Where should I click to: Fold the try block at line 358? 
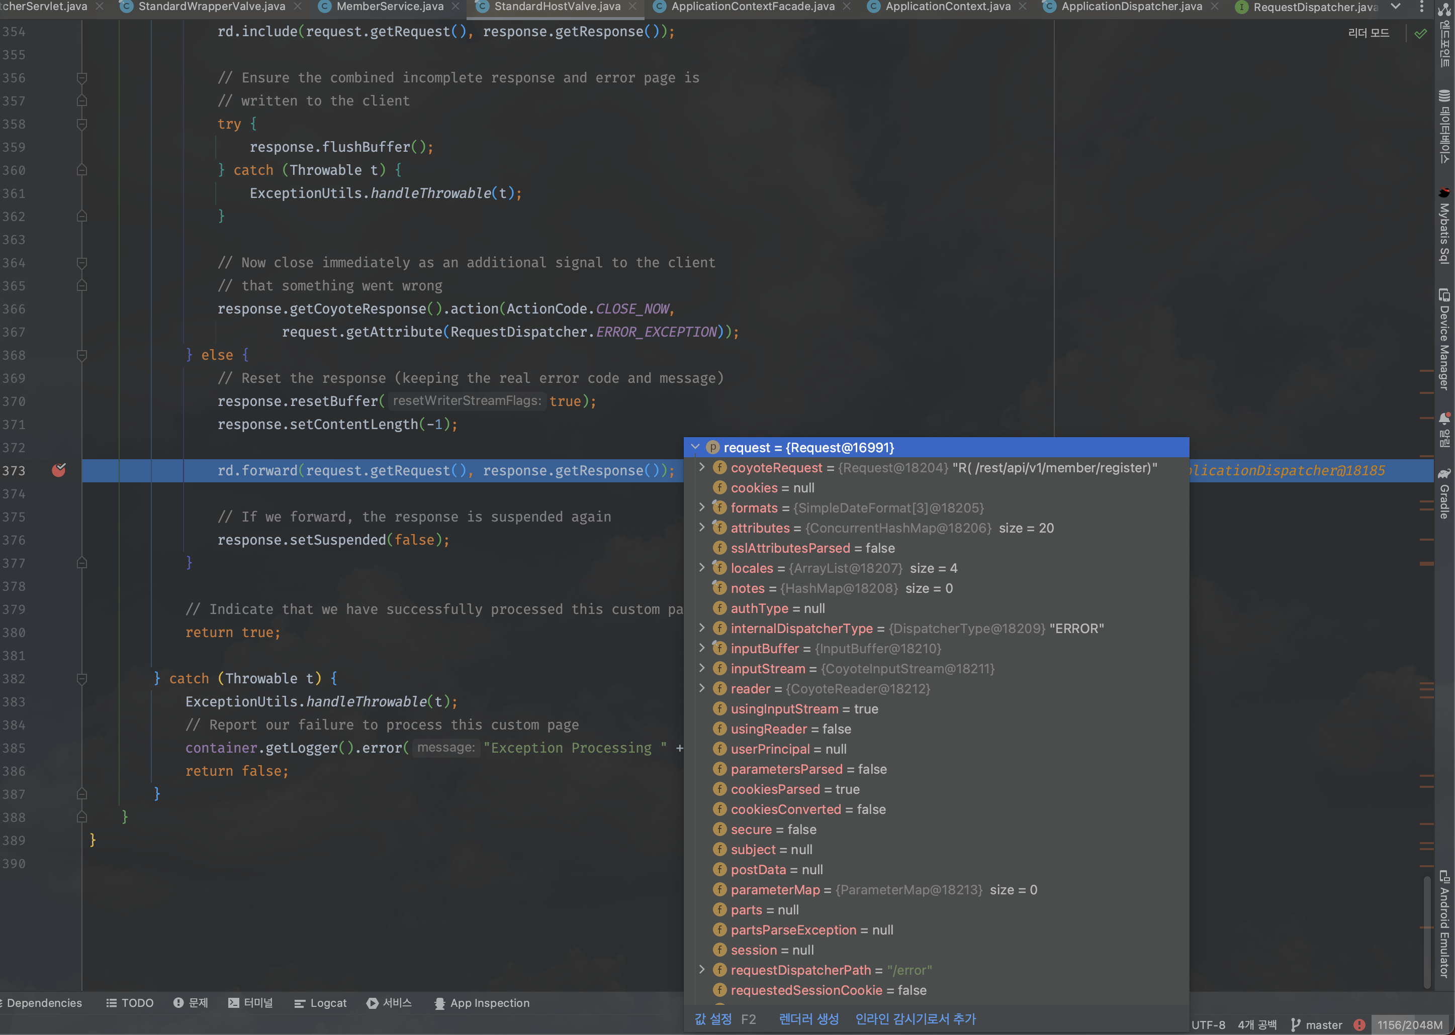(81, 124)
